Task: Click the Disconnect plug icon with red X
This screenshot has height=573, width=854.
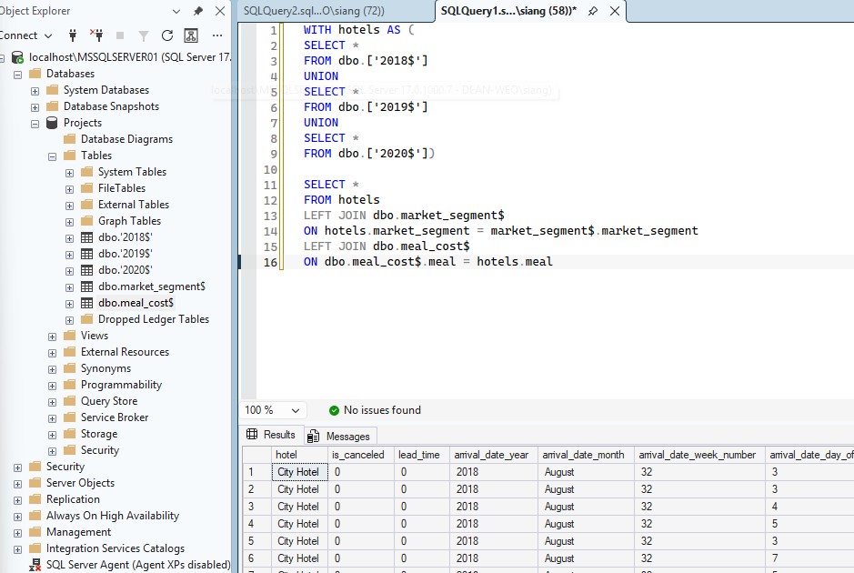Action: click(x=96, y=35)
